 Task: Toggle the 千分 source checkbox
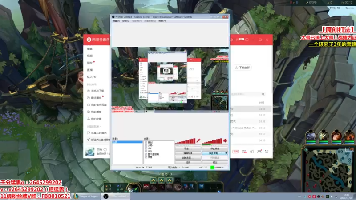pyautogui.click(x=146, y=151)
